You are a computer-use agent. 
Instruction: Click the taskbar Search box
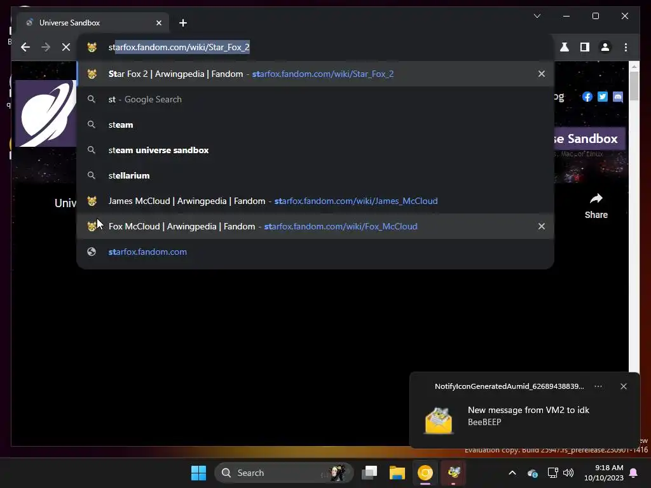[284, 473]
